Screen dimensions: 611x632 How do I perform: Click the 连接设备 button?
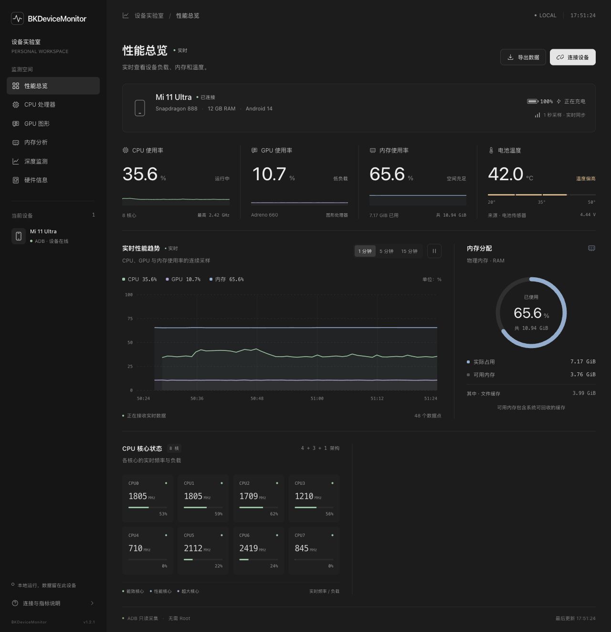pos(573,57)
